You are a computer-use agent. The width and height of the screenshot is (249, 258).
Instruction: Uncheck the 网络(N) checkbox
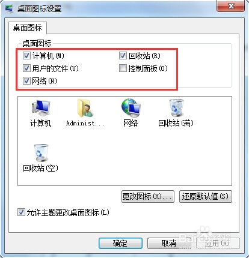(26, 81)
